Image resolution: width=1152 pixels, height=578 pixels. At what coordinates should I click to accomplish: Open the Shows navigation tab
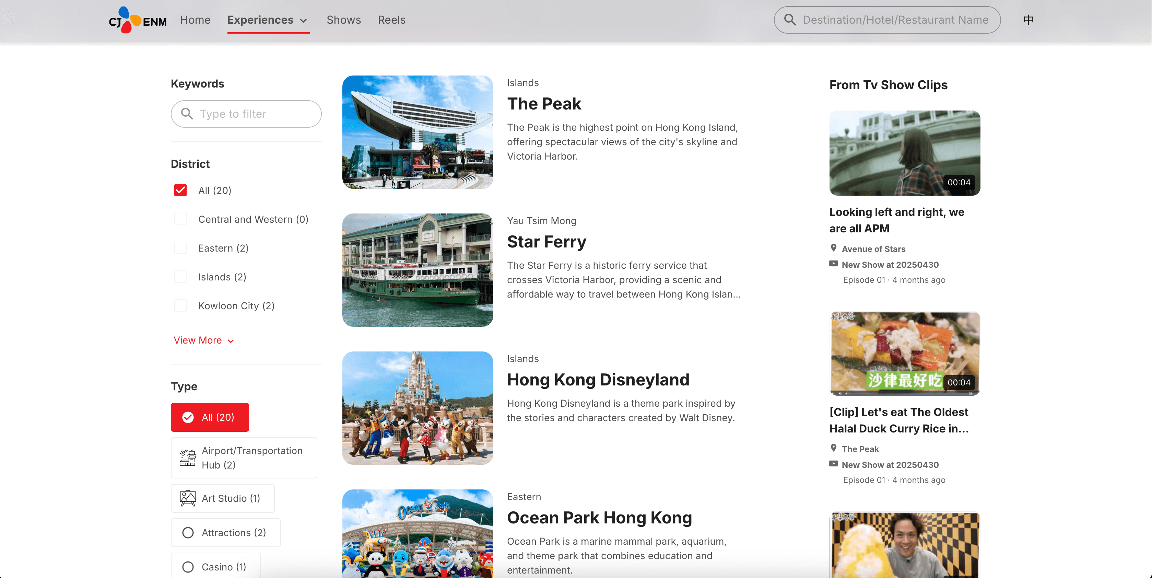point(343,20)
